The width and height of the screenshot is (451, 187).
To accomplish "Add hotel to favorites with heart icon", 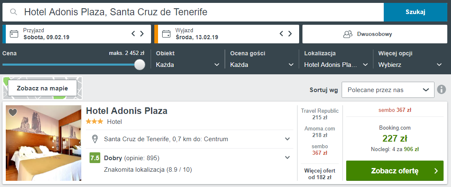I will 13,112.
